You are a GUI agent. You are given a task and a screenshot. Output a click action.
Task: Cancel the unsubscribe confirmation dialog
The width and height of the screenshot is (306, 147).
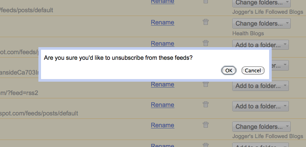pos(253,71)
